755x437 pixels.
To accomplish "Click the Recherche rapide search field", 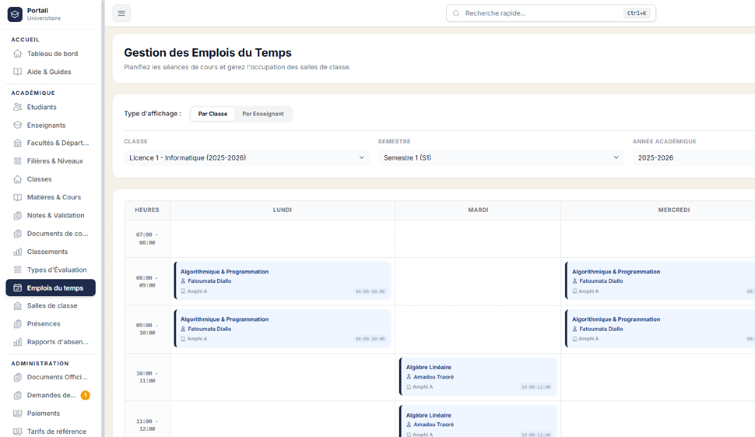I will point(551,13).
